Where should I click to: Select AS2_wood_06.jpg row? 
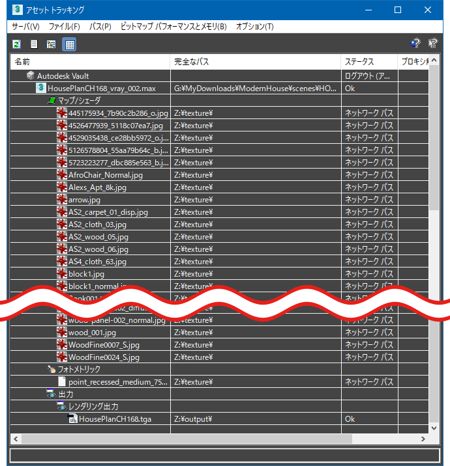(220, 249)
